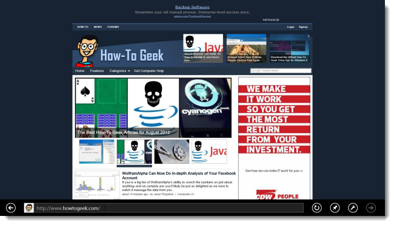
Task: Click the Google Custom Search box
Action: 281,71
